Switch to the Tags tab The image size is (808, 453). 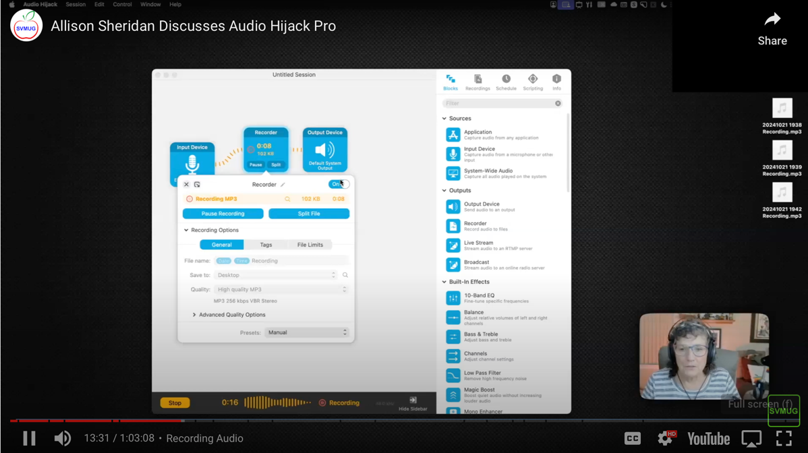(266, 245)
